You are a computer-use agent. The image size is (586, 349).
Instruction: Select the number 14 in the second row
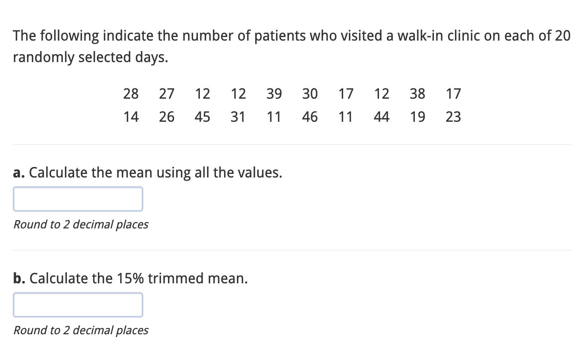click(131, 117)
